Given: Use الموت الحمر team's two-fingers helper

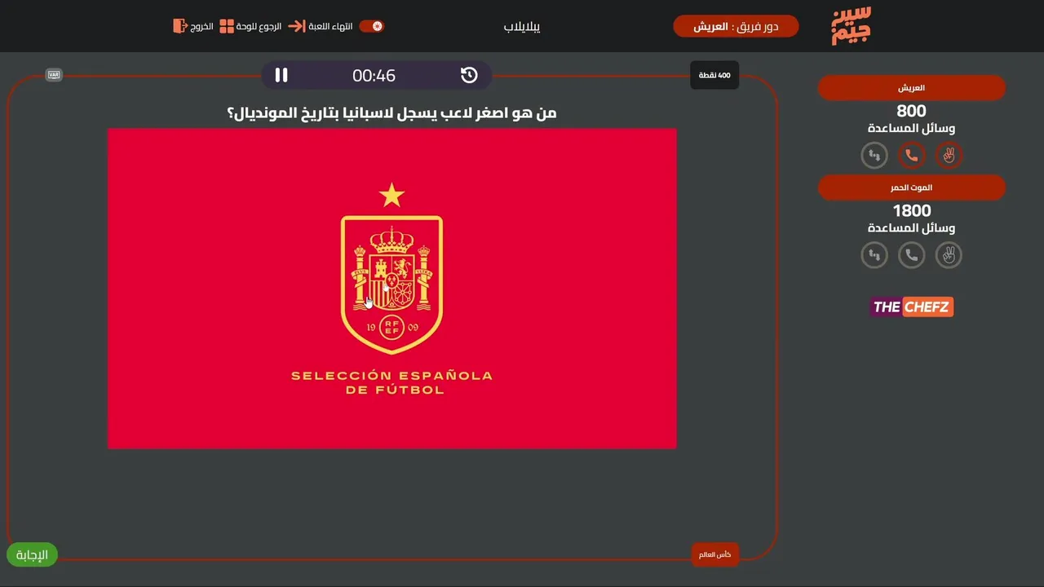Looking at the screenshot, I should [949, 255].
